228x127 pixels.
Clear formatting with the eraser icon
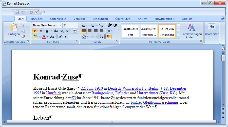point(75,31)
